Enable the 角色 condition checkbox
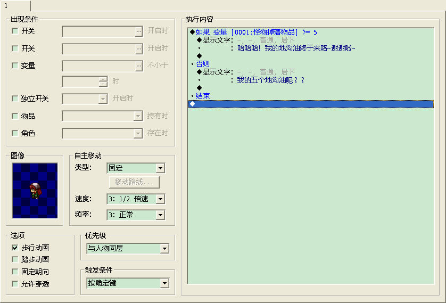 tap(15, 133)
